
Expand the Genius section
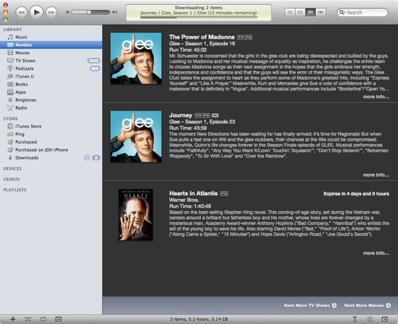[x=11, y=179]
